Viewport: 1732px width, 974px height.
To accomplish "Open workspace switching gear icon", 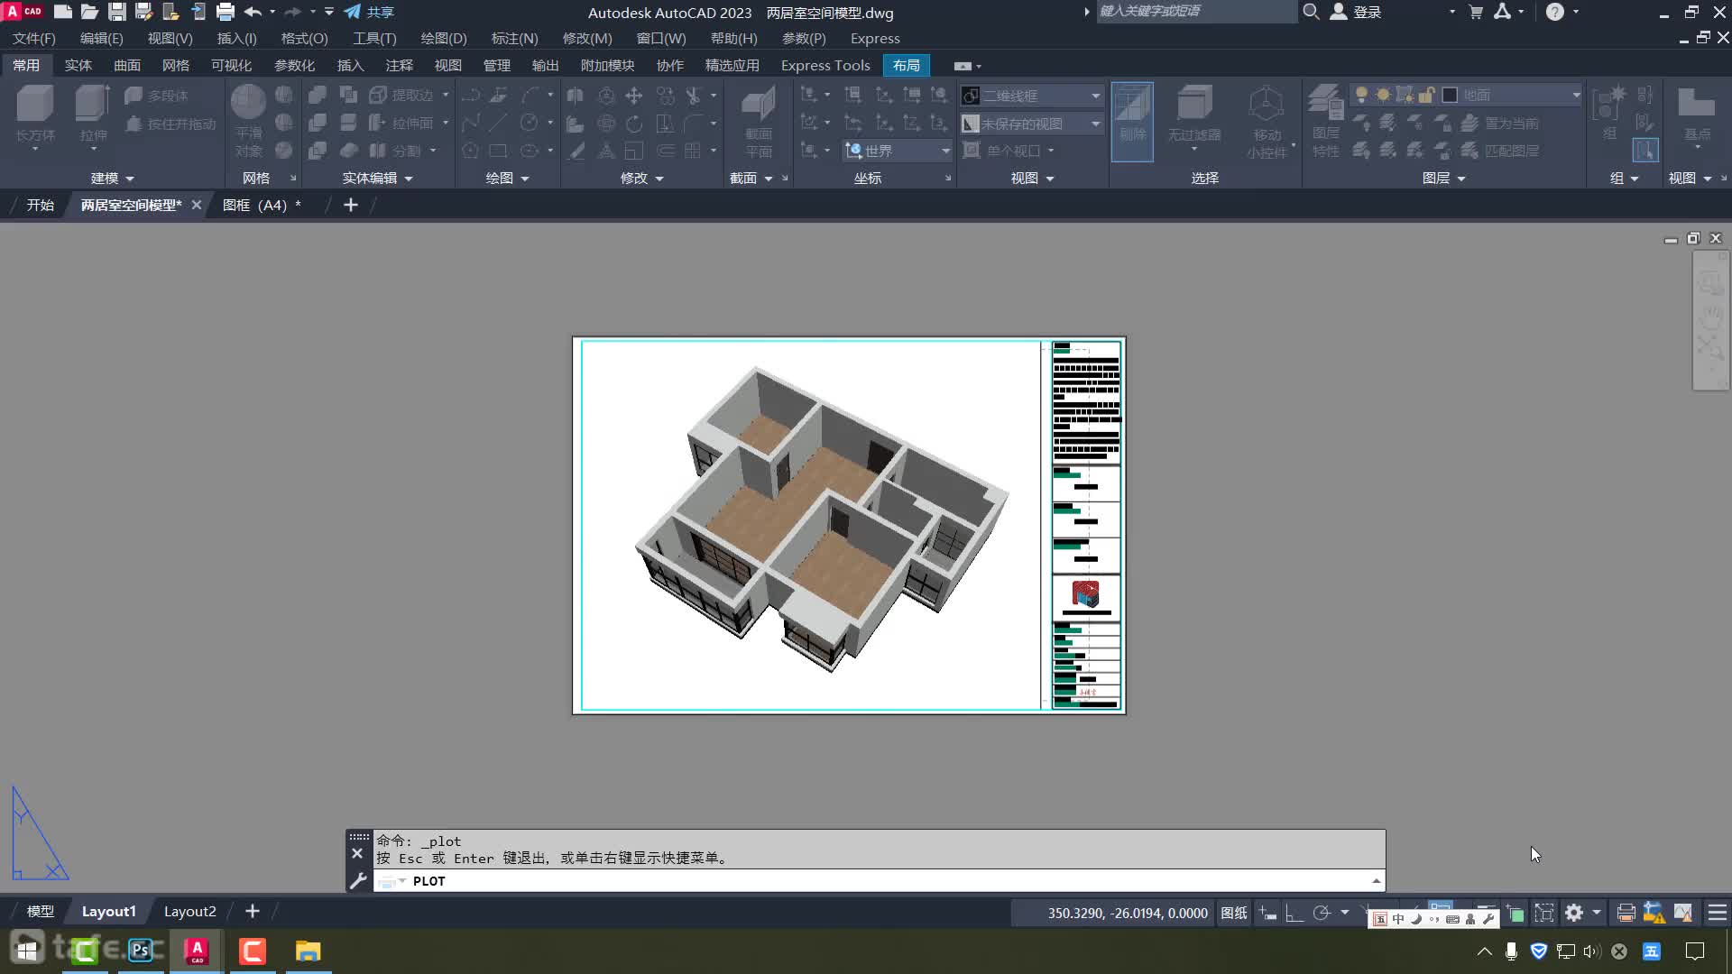I will click(x=1574, y=913).
